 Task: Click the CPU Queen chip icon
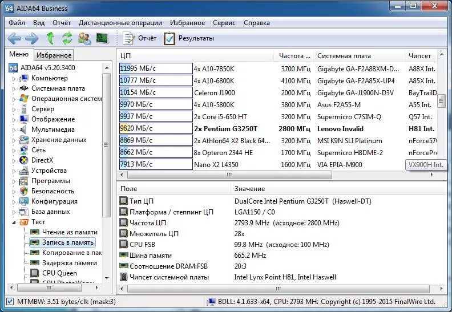[x=35, y=273]
